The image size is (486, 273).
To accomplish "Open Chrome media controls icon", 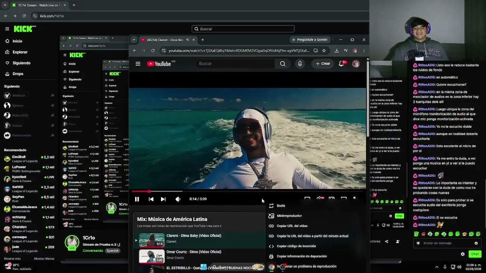I will pos(346,50).
